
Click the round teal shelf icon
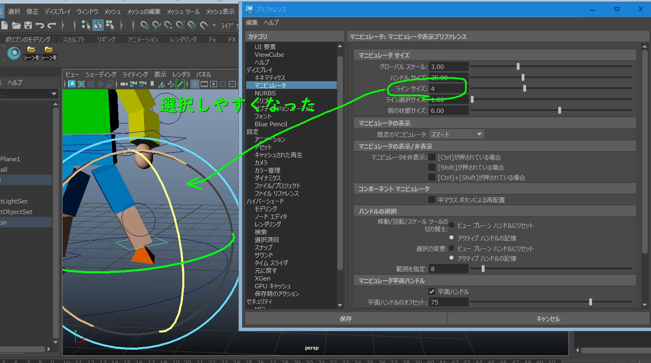14,53
